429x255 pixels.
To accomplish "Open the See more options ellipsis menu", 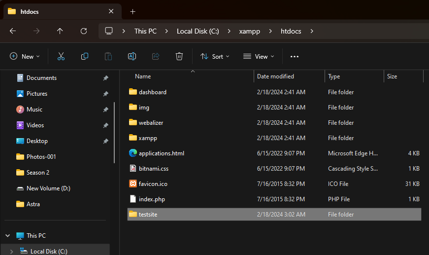I will pos(295,57).
